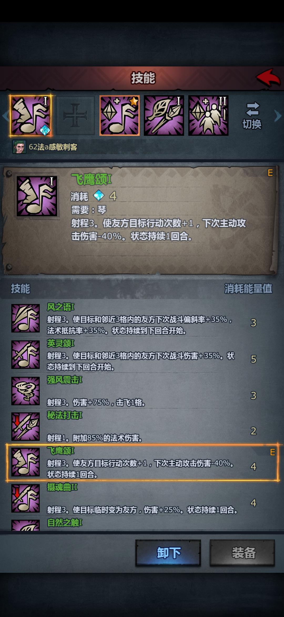
Task: Click the 卸下 unequip button
Action: pos(168,553)
